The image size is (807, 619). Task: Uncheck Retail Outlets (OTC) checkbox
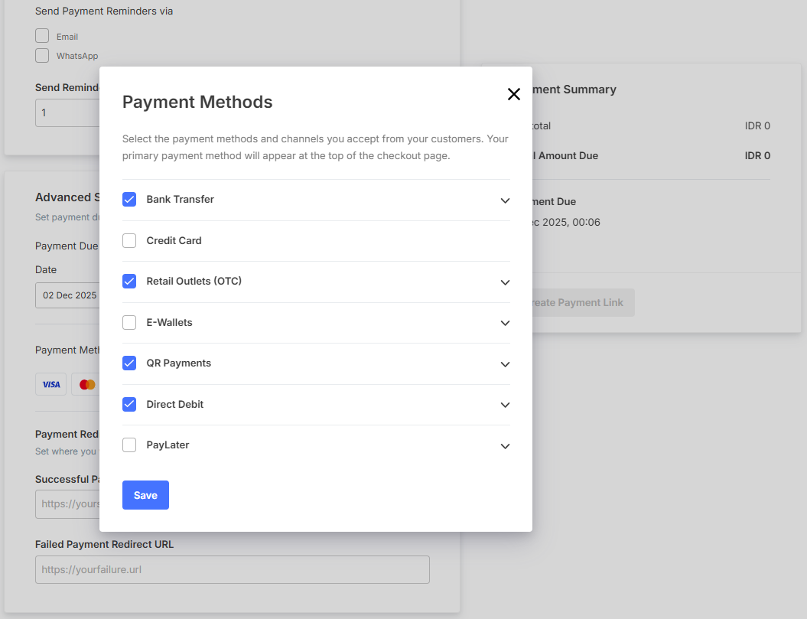tap(129, 282)
